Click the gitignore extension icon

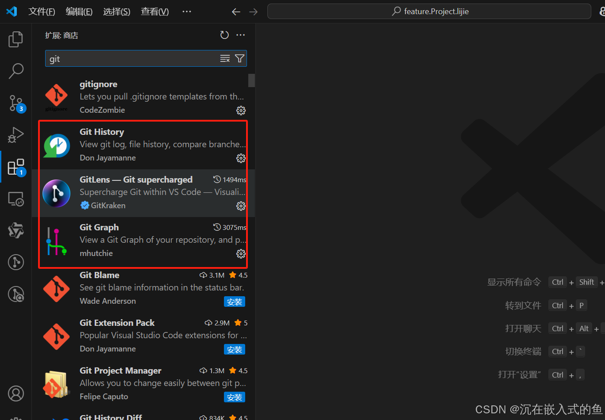56,97
